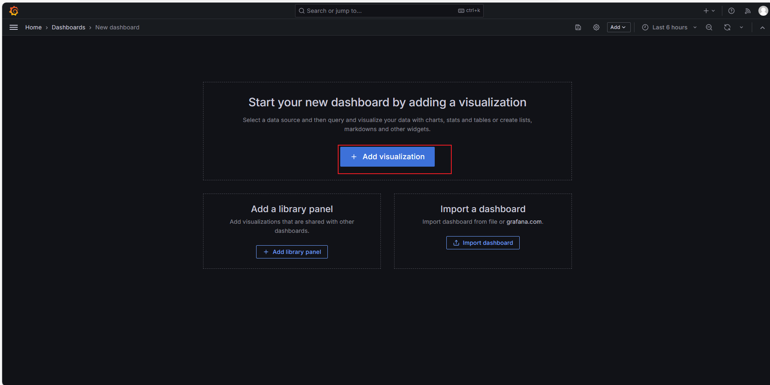Open the Last 6 hours time picker
Screen dimensions: 770x385
tap(670, 27)
